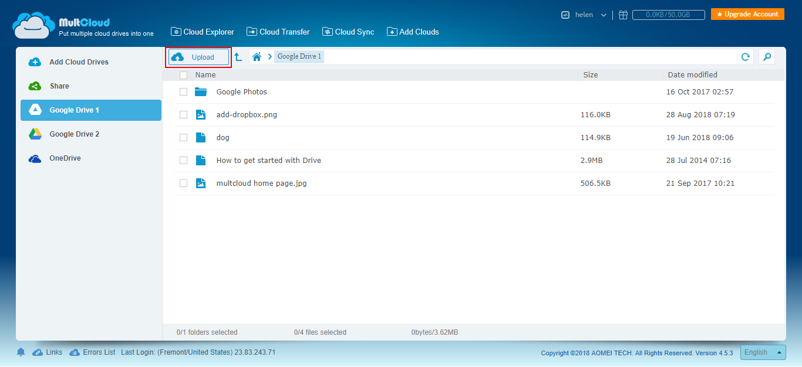
Task: Click the OneDrive cloud icon
Action: 35,158
